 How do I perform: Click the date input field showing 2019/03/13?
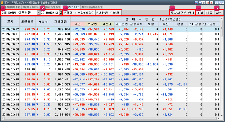pos(50,13)
